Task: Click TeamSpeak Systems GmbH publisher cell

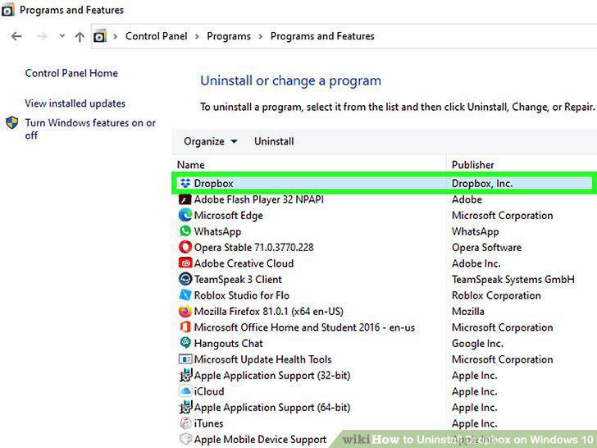Action: (x=513, y=279)
